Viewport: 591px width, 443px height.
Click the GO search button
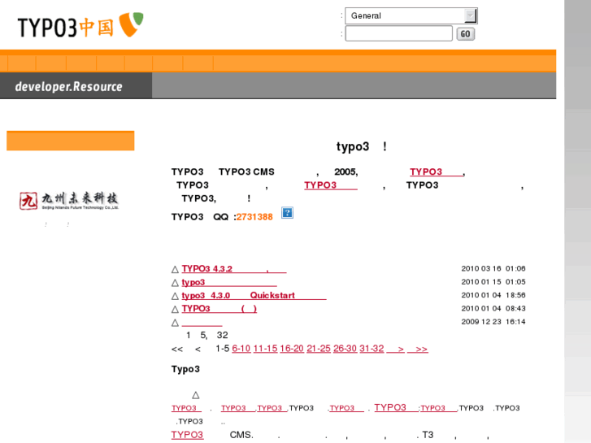pos(466,34)
